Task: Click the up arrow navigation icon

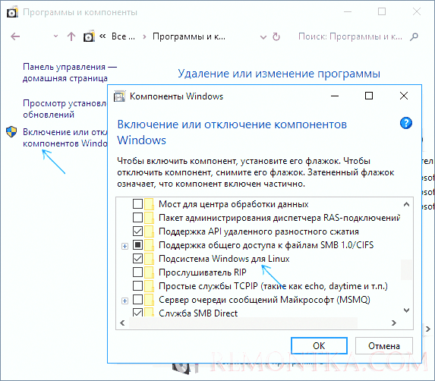Action: pos(71,36)
